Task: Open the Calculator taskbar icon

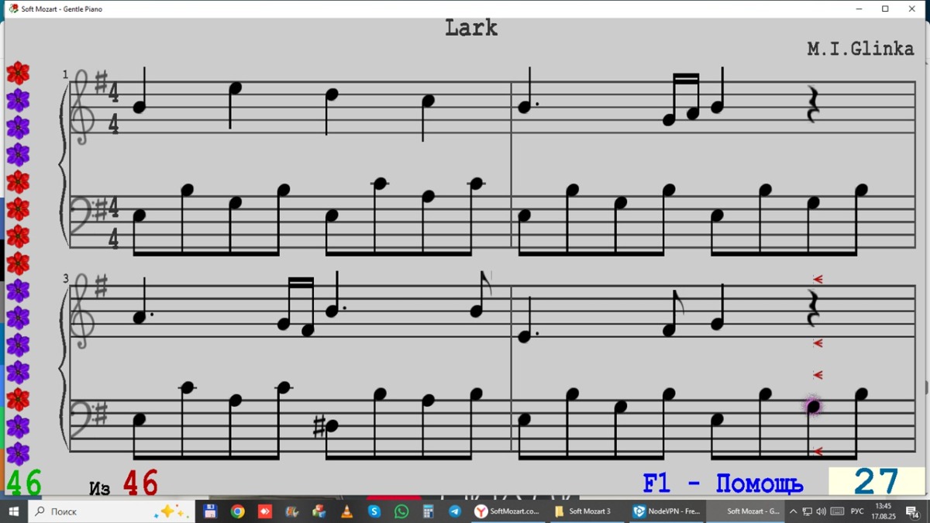Action: pyautogui.click(x=428, y=511)
